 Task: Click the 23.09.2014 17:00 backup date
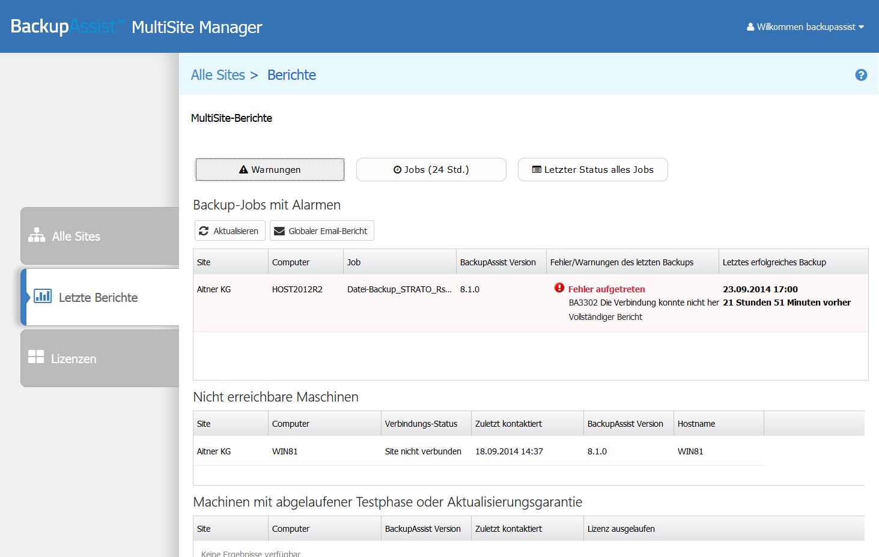coord(760,289)
